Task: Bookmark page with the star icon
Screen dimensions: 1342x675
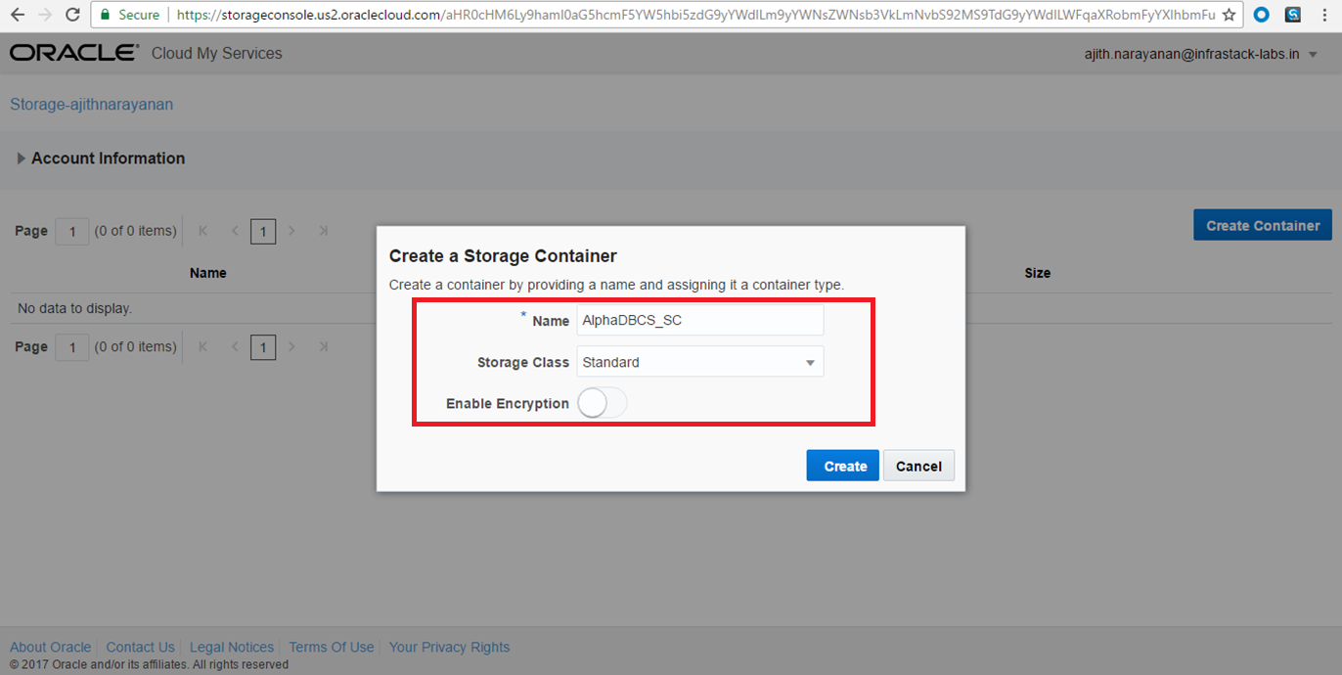Action: click(x=1230, y=15)
